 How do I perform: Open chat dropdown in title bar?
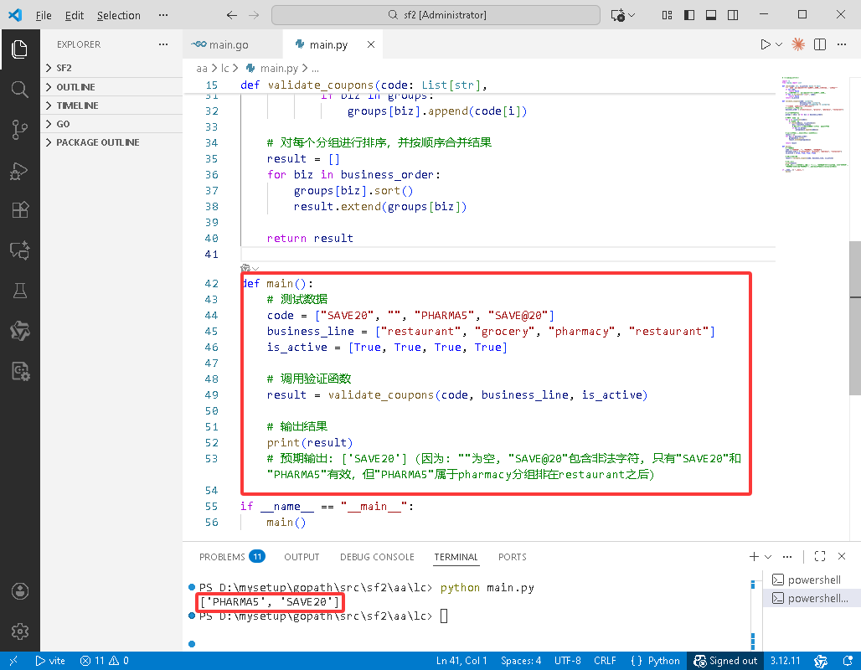coord(632,15)
